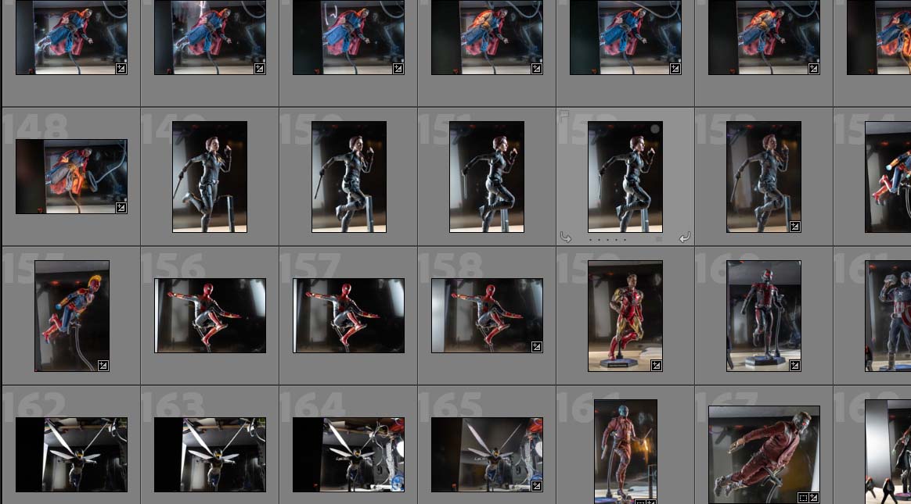The image size is (911, 504).
Task: Select Spider-Man thumbnail 157
Action: click(x=348, y=316)
